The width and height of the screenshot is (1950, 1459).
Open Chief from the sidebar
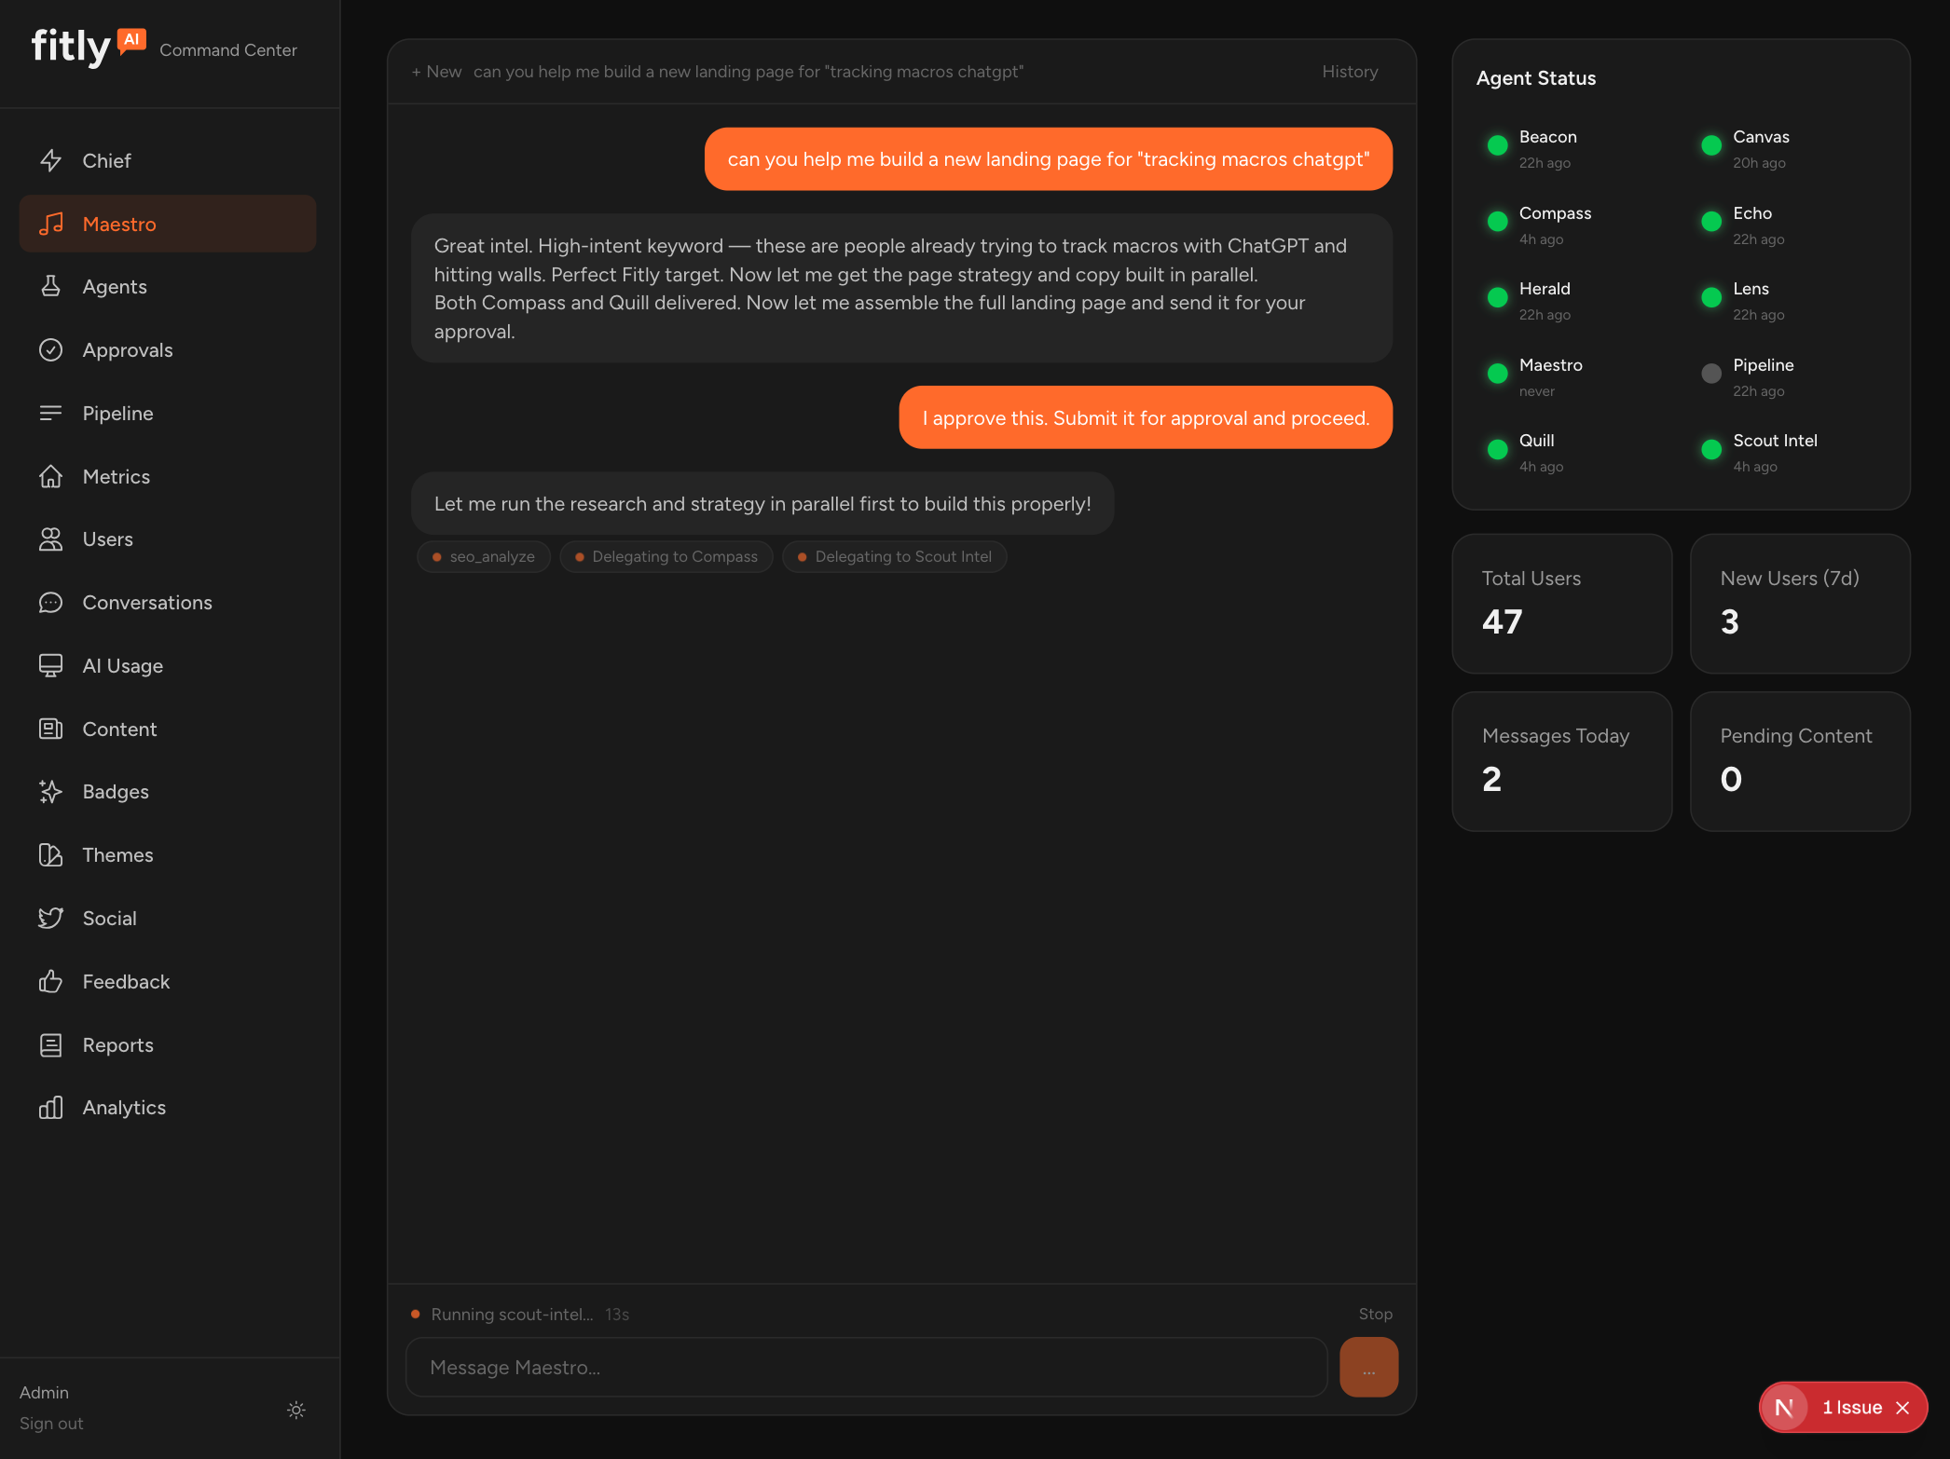click(x=106, y=160)
